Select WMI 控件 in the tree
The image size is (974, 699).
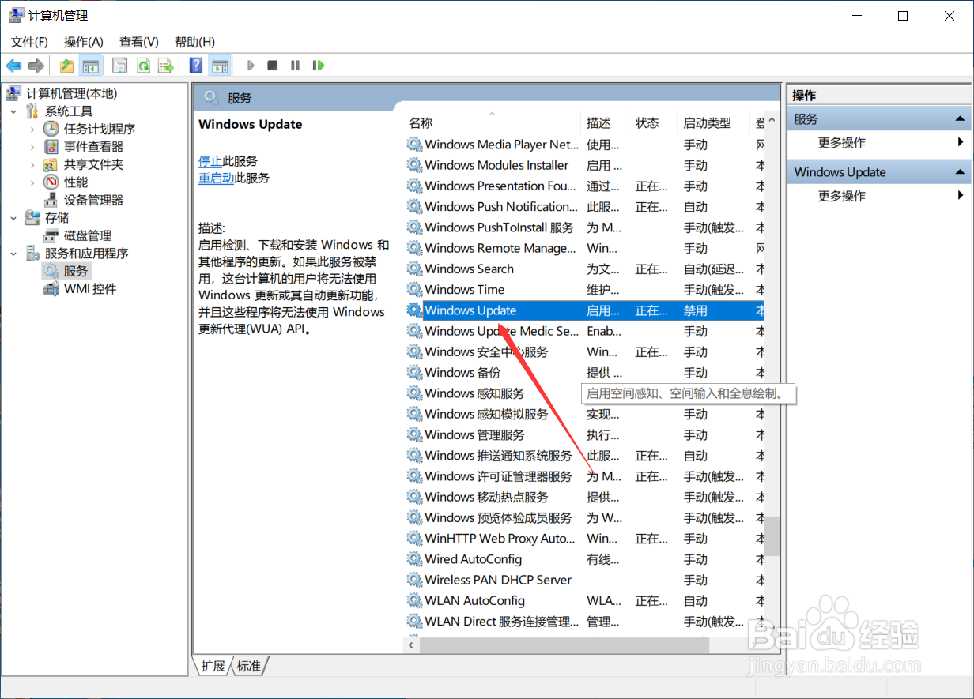point(90,288)
